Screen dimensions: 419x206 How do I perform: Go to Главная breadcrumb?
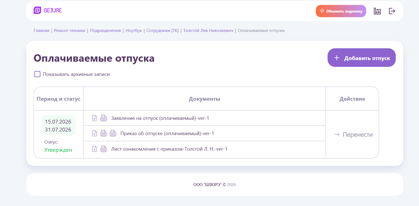41,31
